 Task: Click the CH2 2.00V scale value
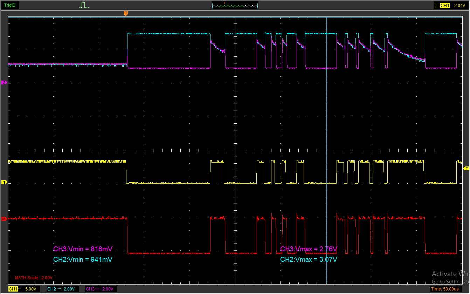point(69,289)
